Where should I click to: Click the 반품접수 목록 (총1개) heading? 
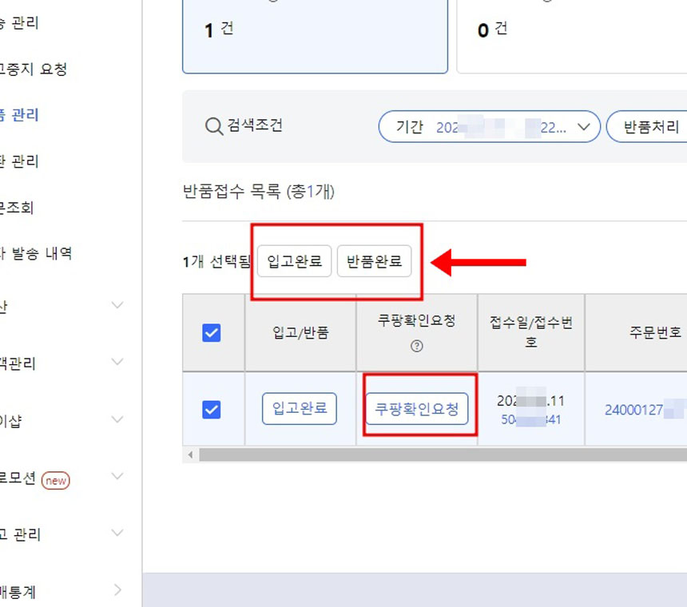tap(259, 192)
